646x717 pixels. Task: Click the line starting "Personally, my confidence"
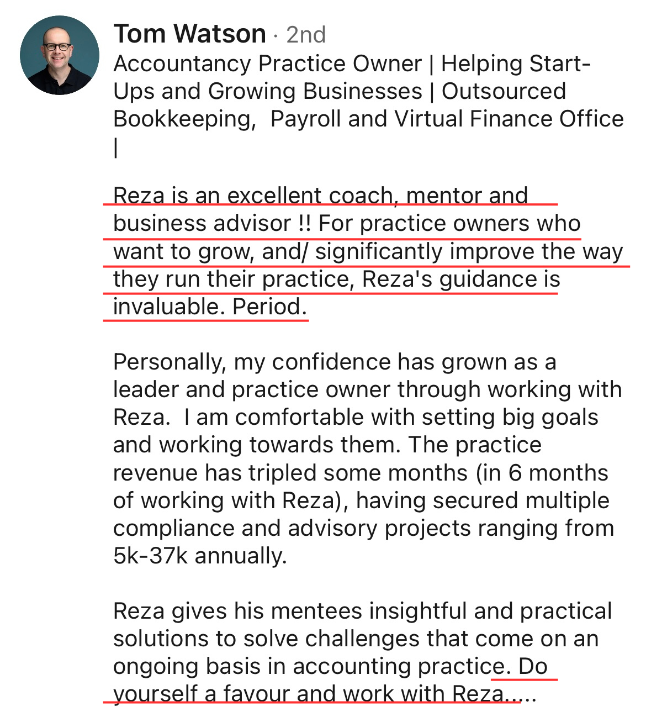(335, 363)
